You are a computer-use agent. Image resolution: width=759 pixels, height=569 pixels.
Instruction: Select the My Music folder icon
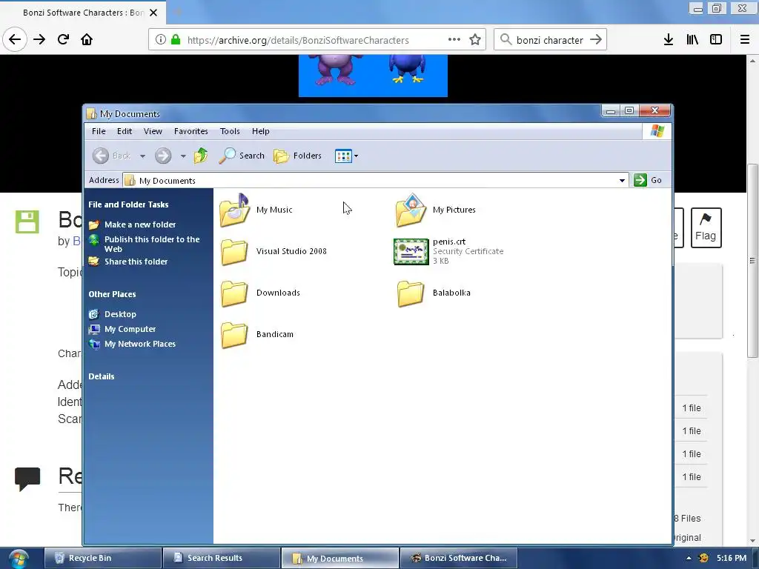coord(235,210)
